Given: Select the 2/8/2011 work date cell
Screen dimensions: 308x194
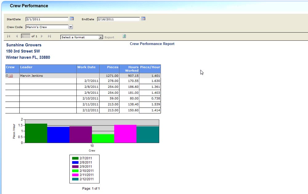Looking at the screenshot, I should 88,87.
